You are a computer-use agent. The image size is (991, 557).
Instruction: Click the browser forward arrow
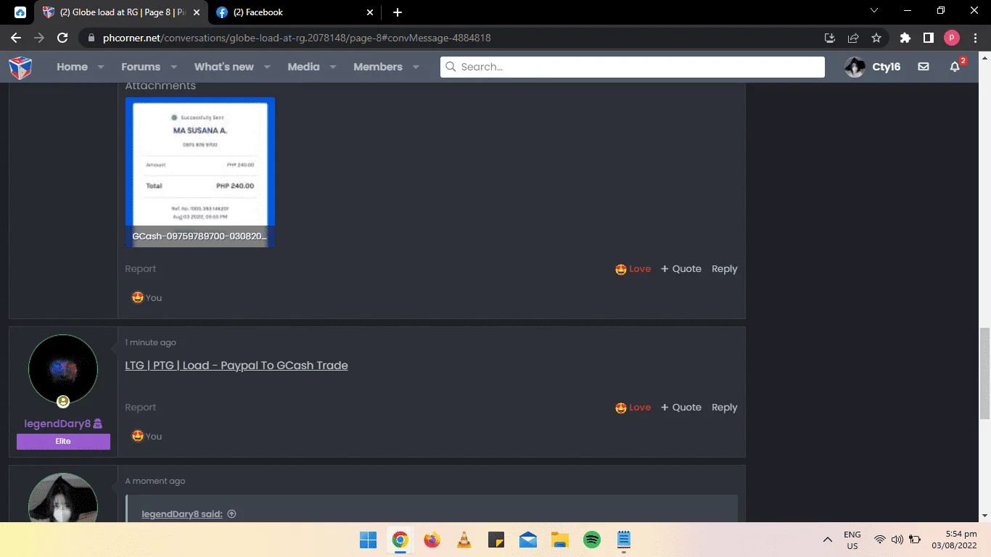coord(39,38)
